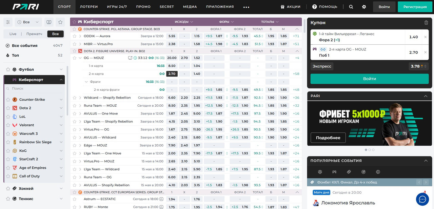Image resolution: width=434 pixels, height=209 pixels.
Task: Click the Counter-Strike game icon in sidebar
Action: 15,100
